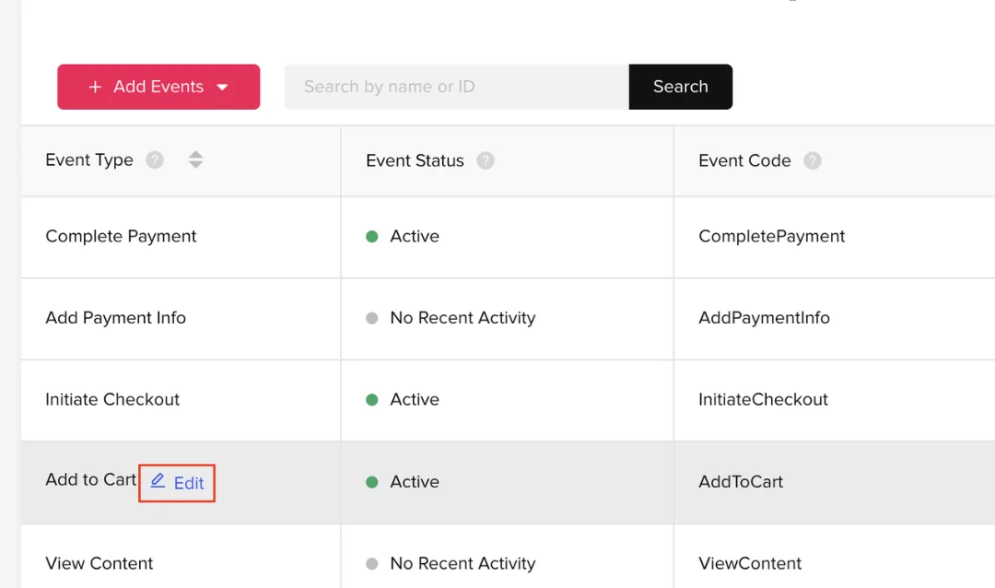Select the Initiate Checkout event type

[112, 399]
